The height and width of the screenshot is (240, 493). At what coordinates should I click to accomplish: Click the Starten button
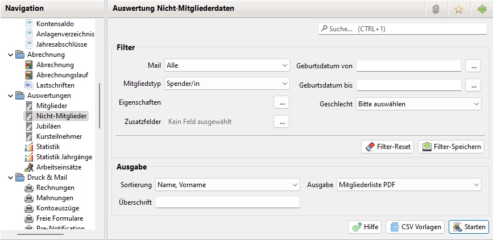469,227
